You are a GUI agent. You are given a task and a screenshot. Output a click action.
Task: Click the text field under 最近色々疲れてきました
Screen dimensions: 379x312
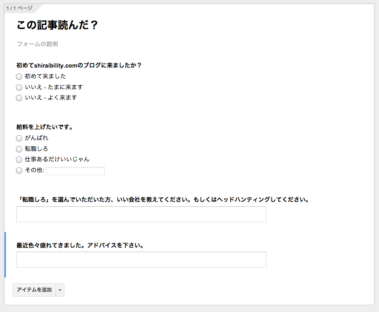pyautogui.click(x=142, y=259)
